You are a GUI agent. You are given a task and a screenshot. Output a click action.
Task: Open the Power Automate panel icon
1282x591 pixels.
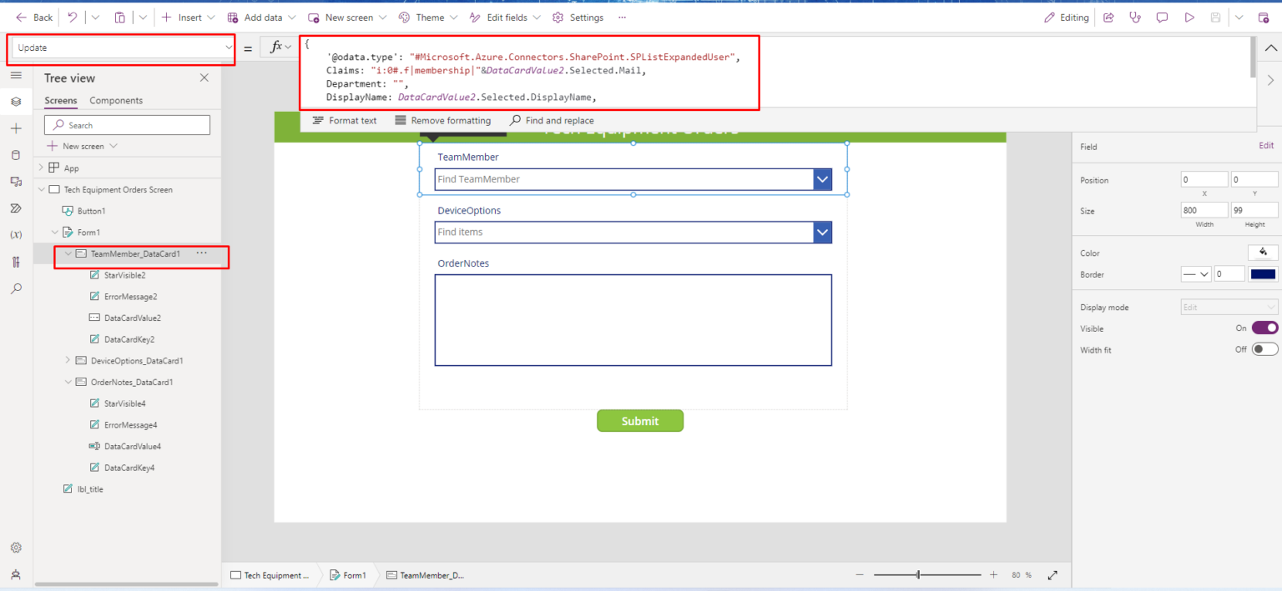15,208
